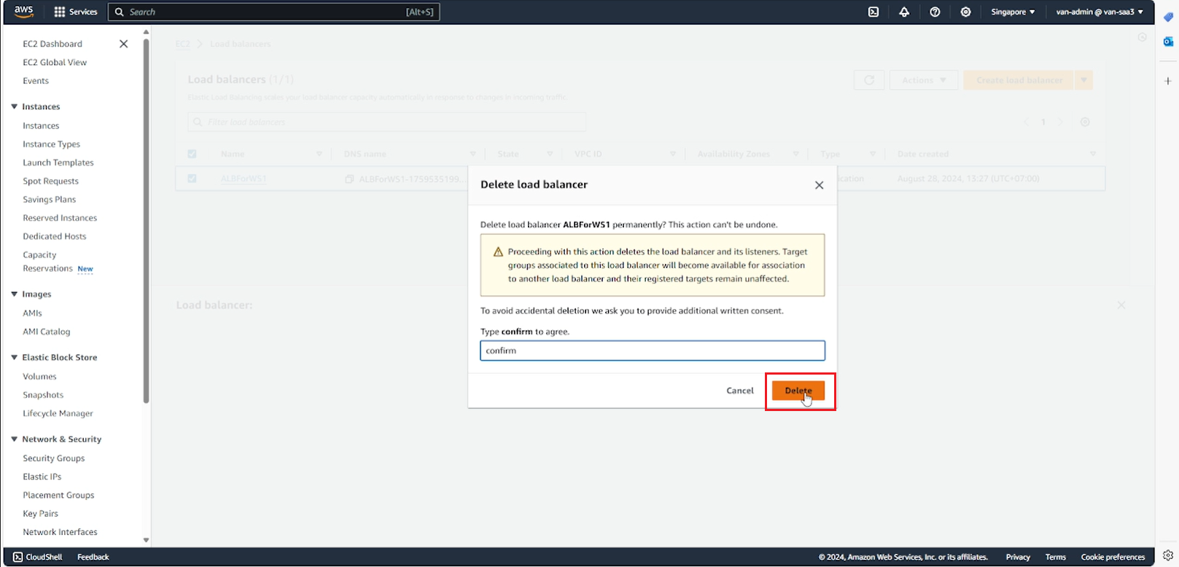Image resolution: width=1179 pixels, height=567 pixels.
Task: Click the browser sidebar plus icon
Action: [x=1167, y=81]
